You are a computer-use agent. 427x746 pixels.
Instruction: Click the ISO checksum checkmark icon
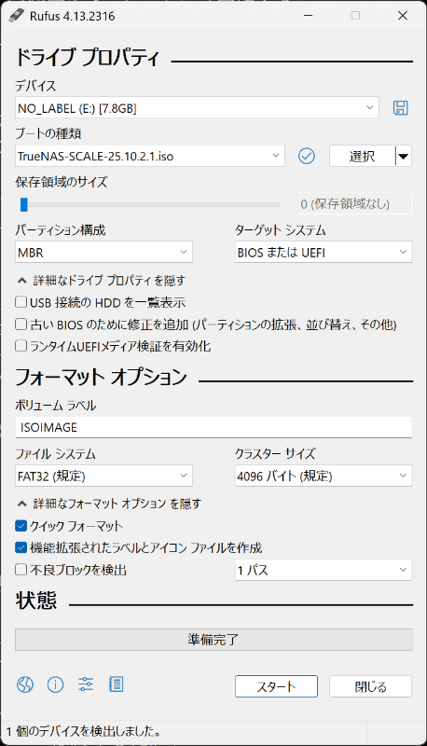tap(307, 156)
